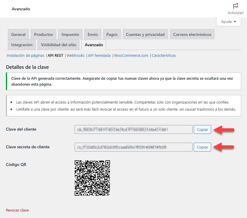This screenshot has height=218, width=247.
Task: Navigate to Características section
Action: [x=164, y=55]
